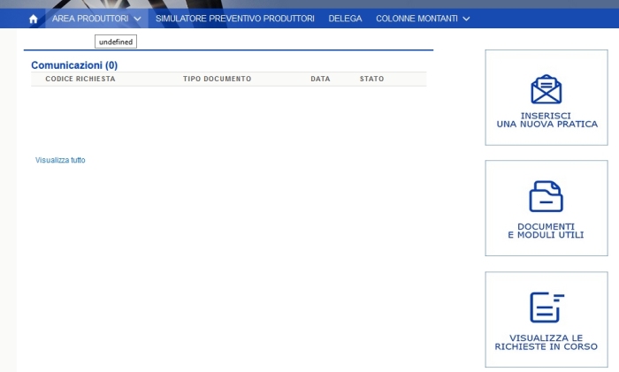619x372 pixels.
Task: Click Documenti e moduli utili label
Action: [x=546, y=231]
